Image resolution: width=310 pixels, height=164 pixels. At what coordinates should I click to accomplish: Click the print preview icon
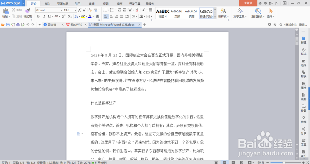coord(23,25)
